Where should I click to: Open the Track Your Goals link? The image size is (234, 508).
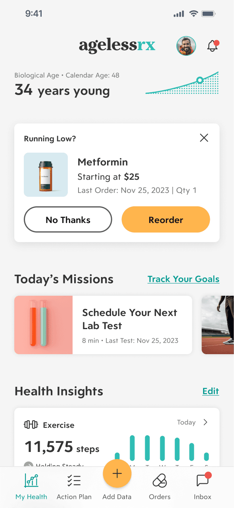pos(183,279)
